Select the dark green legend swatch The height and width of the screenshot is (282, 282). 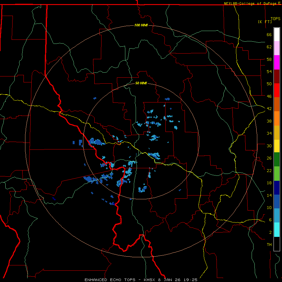click(x=277, y=159)
